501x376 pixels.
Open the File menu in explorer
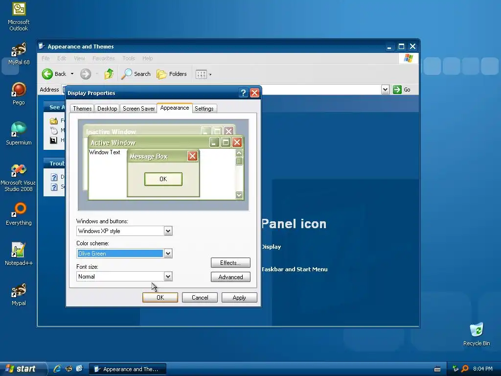point(46,58)
